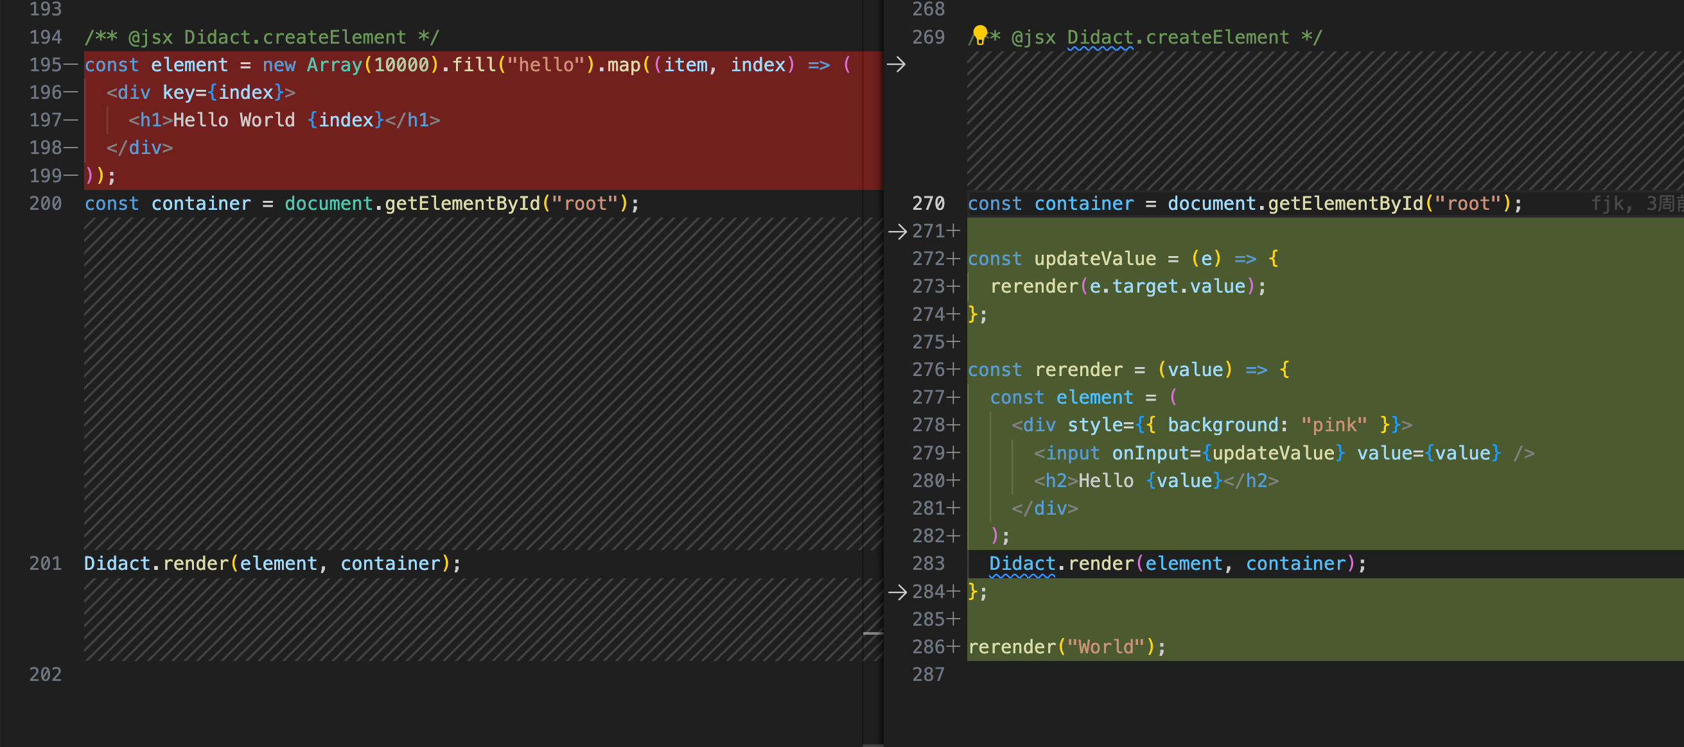1684x747 pixels.
Task: Click line number 270 in right gutter
Action: (x=927, y=203)
